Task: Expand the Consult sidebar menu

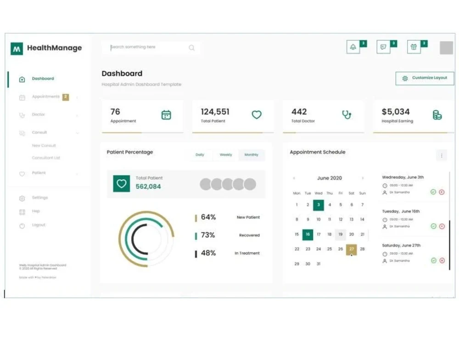Action: [78, 132]
